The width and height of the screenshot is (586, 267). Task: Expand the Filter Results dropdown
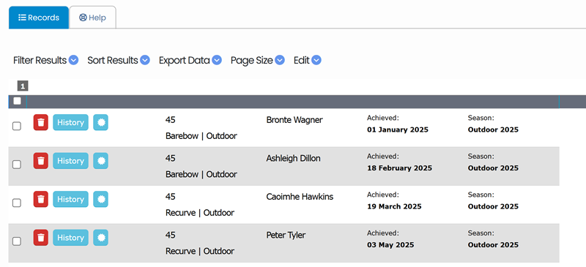point(45,60)
